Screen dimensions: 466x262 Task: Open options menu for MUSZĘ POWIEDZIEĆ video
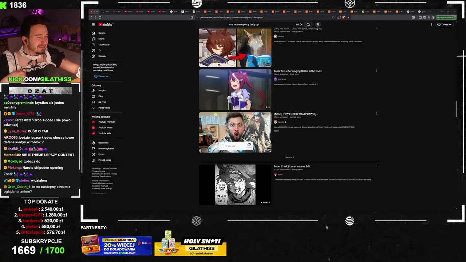tap(377, 114)
